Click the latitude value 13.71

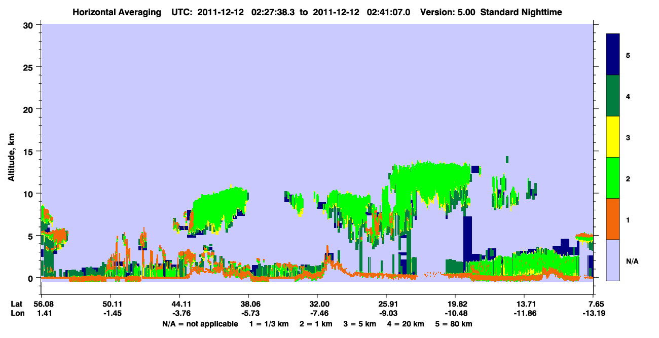pyautogui.click(x=524, y=304)
